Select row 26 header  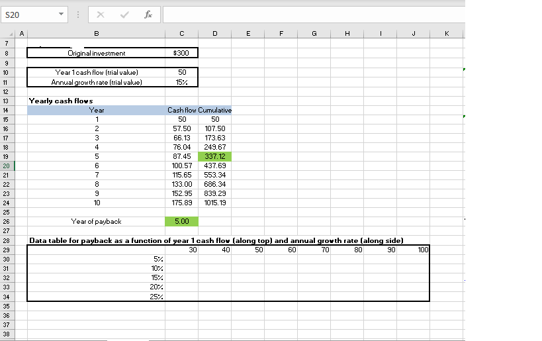click(7, 222)
